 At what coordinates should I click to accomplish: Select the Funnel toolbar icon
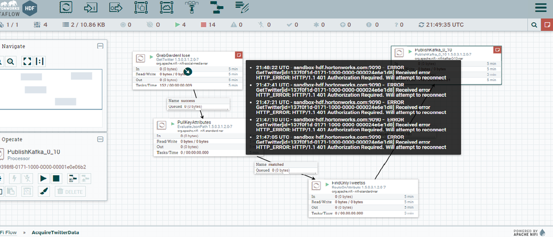click(192, 7)
